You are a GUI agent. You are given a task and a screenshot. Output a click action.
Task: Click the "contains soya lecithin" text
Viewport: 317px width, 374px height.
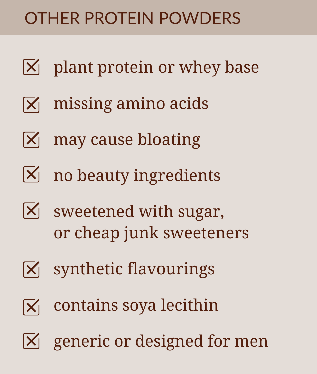tap(136, 305)
